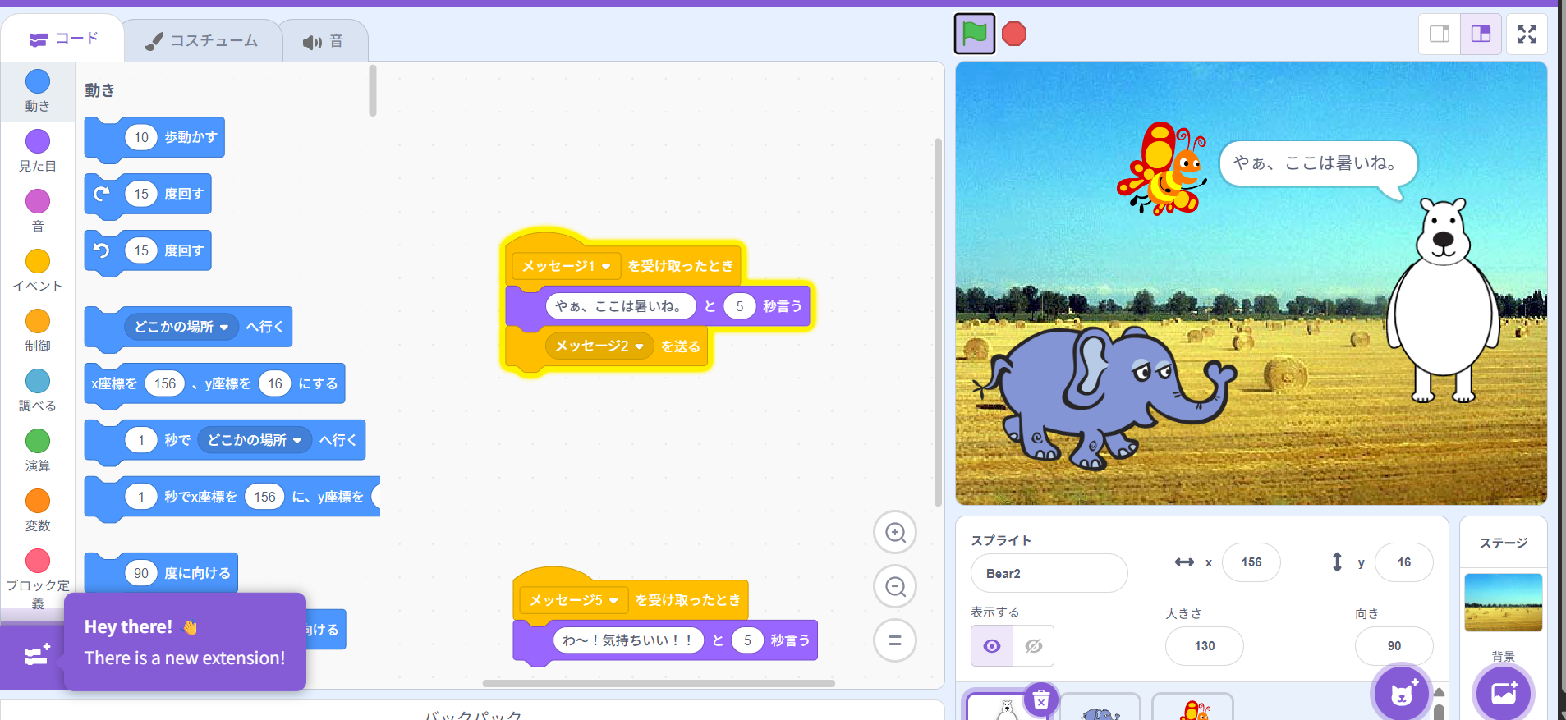The width and height of the screenshot is (1566, 720).
Task: Reset workspace zoom with equals icon
Action: tap(895, 640)
